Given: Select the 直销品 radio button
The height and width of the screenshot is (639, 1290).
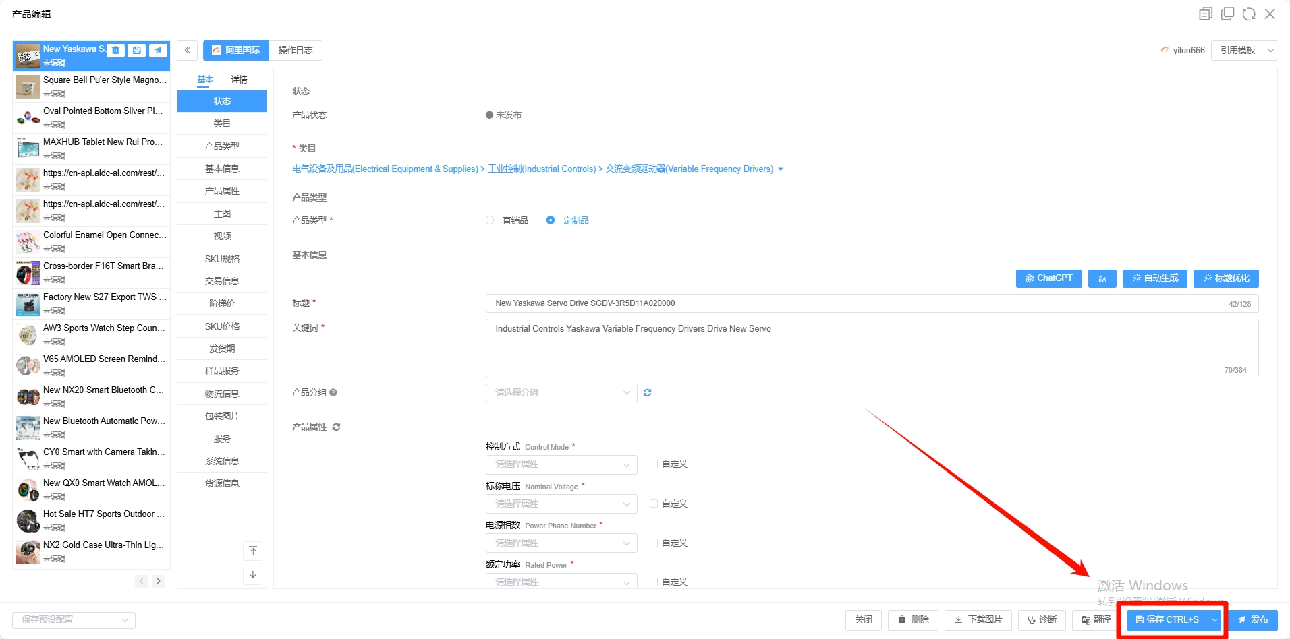Looking at the screenshot, I should [490, 221].
